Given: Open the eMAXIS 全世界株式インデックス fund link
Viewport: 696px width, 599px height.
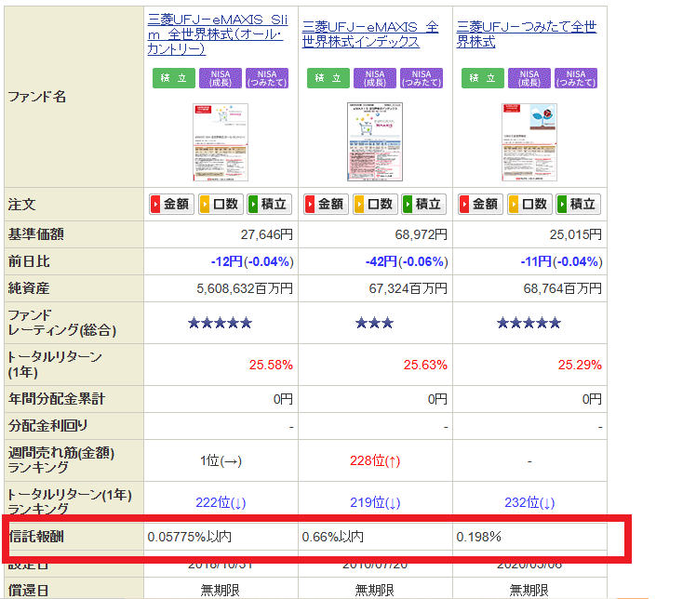Looking at the screenshot, I should (370, 34).
